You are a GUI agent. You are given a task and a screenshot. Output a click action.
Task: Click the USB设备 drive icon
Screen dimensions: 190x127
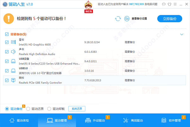[x=13, y=61]
